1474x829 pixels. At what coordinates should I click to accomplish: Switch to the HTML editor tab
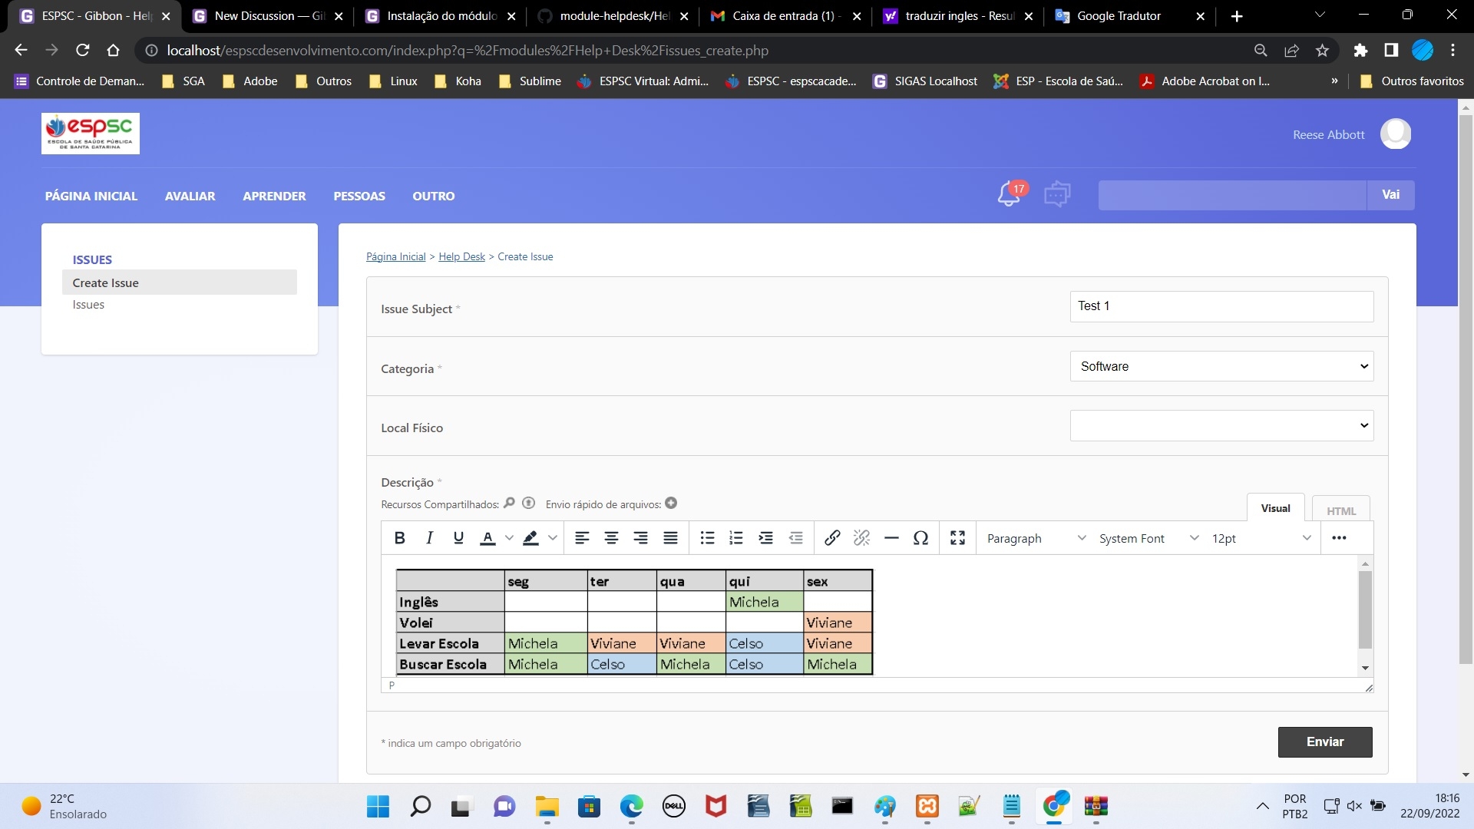(x=1340, y=510)
